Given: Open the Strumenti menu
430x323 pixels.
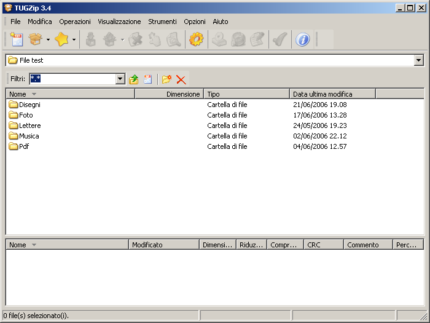Looking at the screenshot, I should (x=162, y=22).
